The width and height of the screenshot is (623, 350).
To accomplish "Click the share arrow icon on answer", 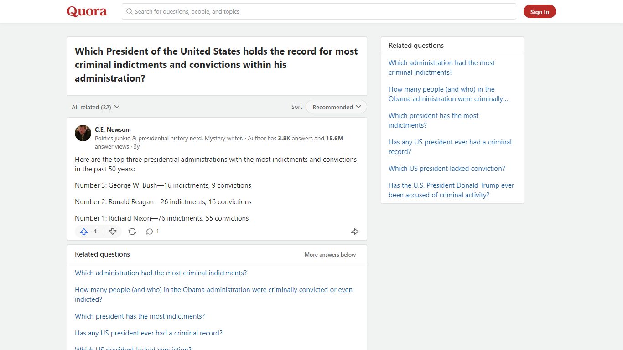I will coord(355,232).
